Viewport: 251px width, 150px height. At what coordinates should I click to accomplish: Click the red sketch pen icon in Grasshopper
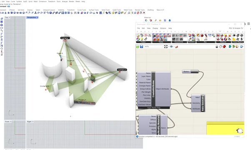pos(176,47)
